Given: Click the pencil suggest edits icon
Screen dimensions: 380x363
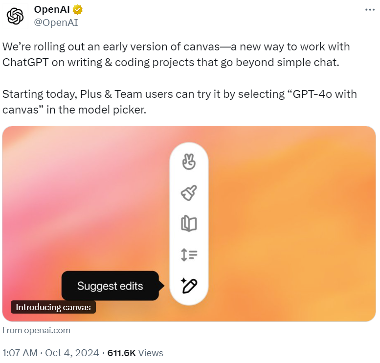Looking at the screenshot, I should tap(189, 286).
